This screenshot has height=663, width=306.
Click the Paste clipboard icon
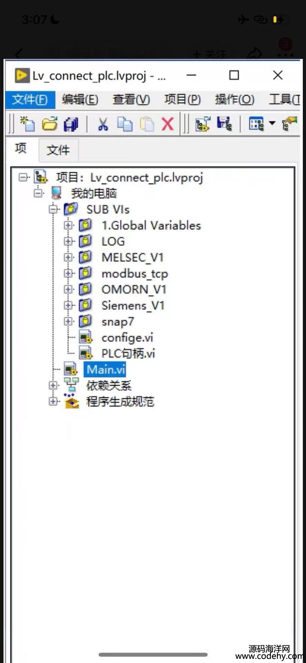(x=147, y=124)
